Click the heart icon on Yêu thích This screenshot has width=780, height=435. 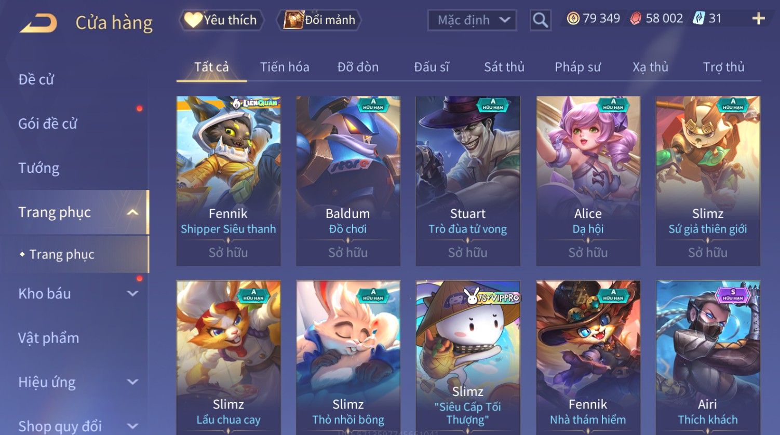click(193, 20)
